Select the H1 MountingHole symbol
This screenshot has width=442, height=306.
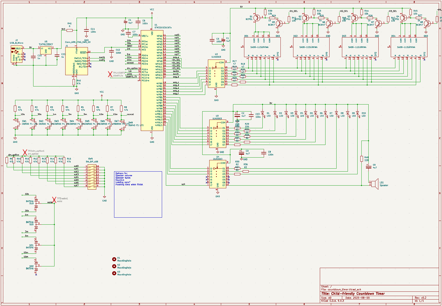coord(114,259)
